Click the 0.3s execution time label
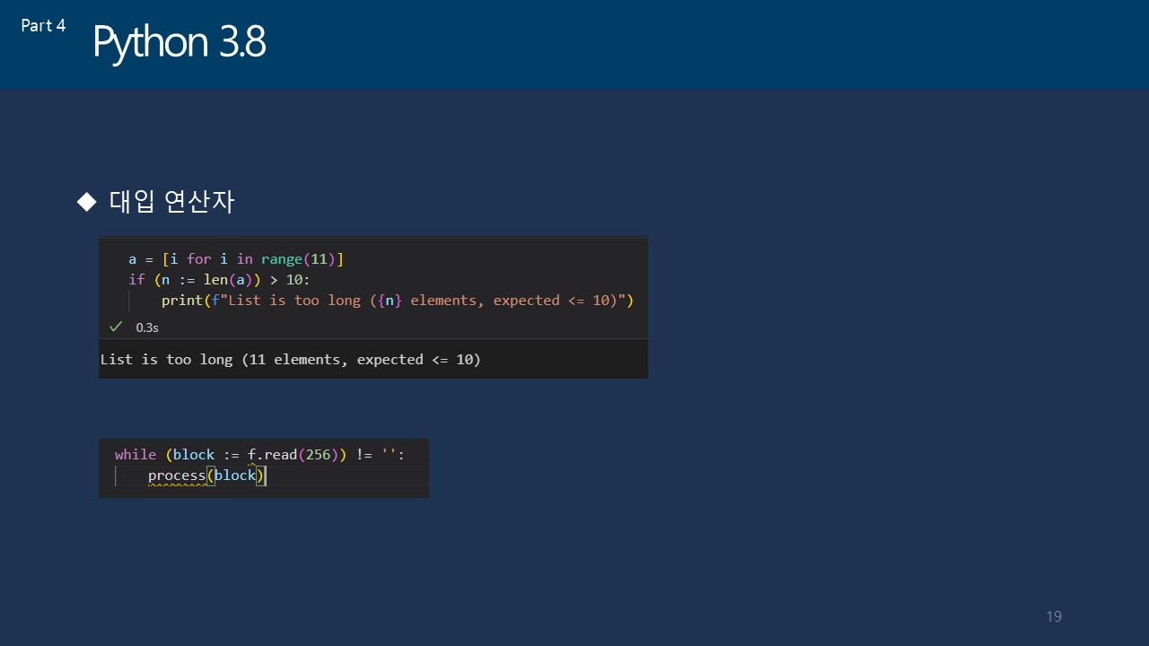 click(x=147, y=327)
